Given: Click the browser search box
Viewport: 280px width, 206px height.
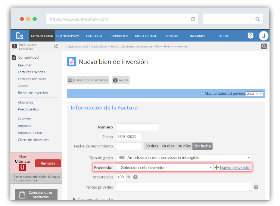Looking at the screenshot, I should (233, 19).
